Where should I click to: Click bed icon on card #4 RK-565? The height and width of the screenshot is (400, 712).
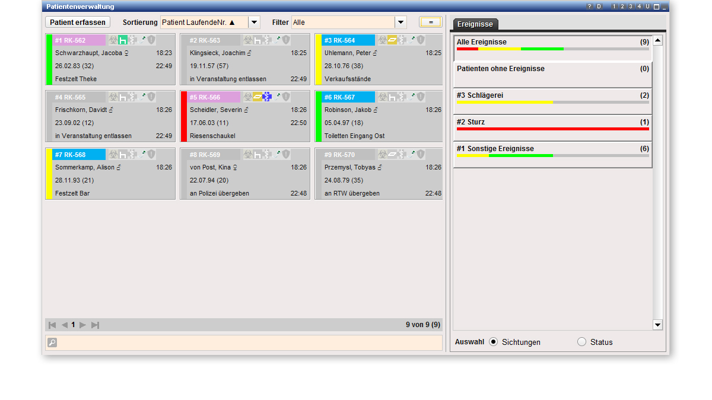[123, 97]
